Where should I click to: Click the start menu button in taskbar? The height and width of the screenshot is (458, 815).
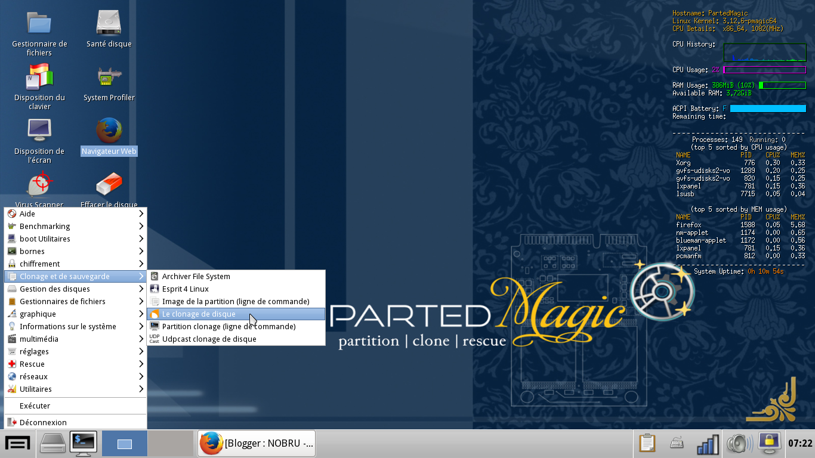tap(18, 444)
